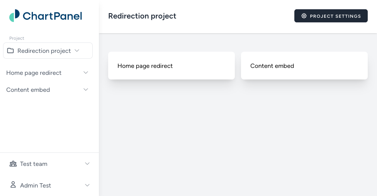
Task: Select Home page redirect in the sidebar
Action: (x=34, y=73)
